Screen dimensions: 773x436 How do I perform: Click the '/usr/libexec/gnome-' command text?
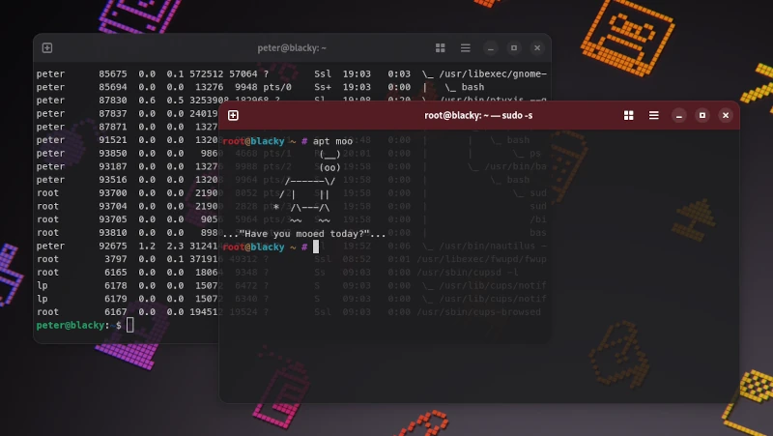[x=493, y=74]
